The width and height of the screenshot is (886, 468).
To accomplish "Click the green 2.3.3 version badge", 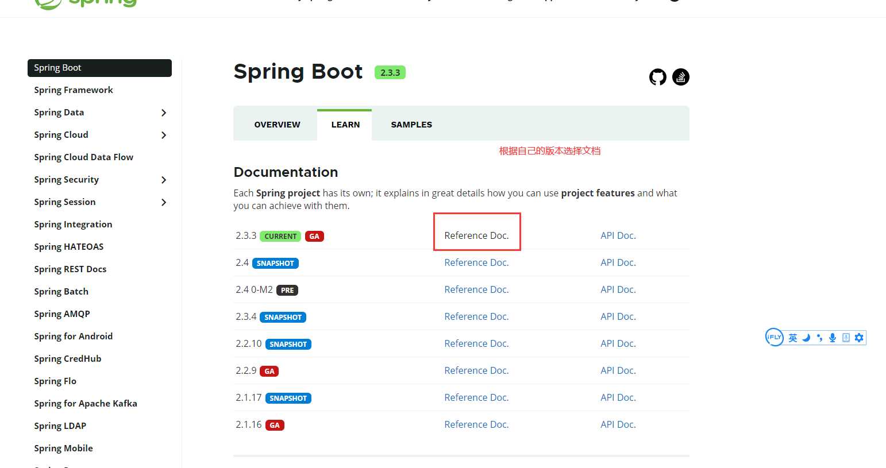I will pyautogui.click(x=390, y=72).
